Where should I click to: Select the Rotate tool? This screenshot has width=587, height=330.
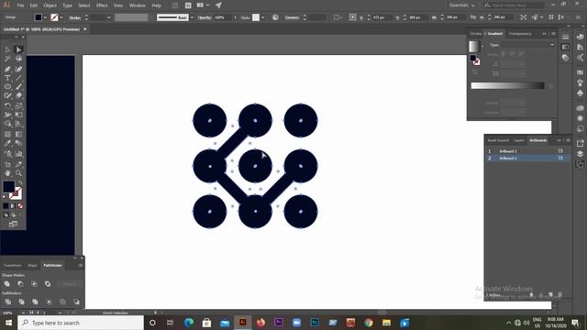coord(7,105)
